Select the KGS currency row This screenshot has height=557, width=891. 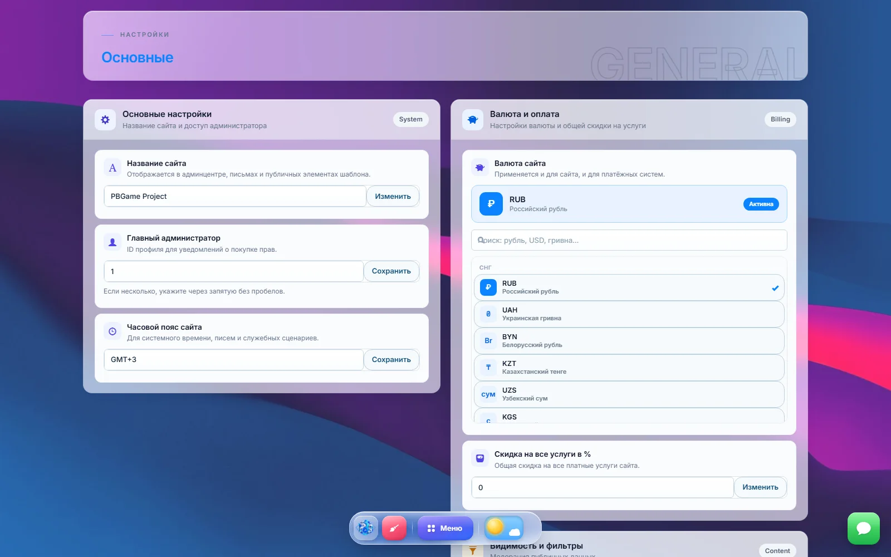pyautogui.click(x=629, y=416)
